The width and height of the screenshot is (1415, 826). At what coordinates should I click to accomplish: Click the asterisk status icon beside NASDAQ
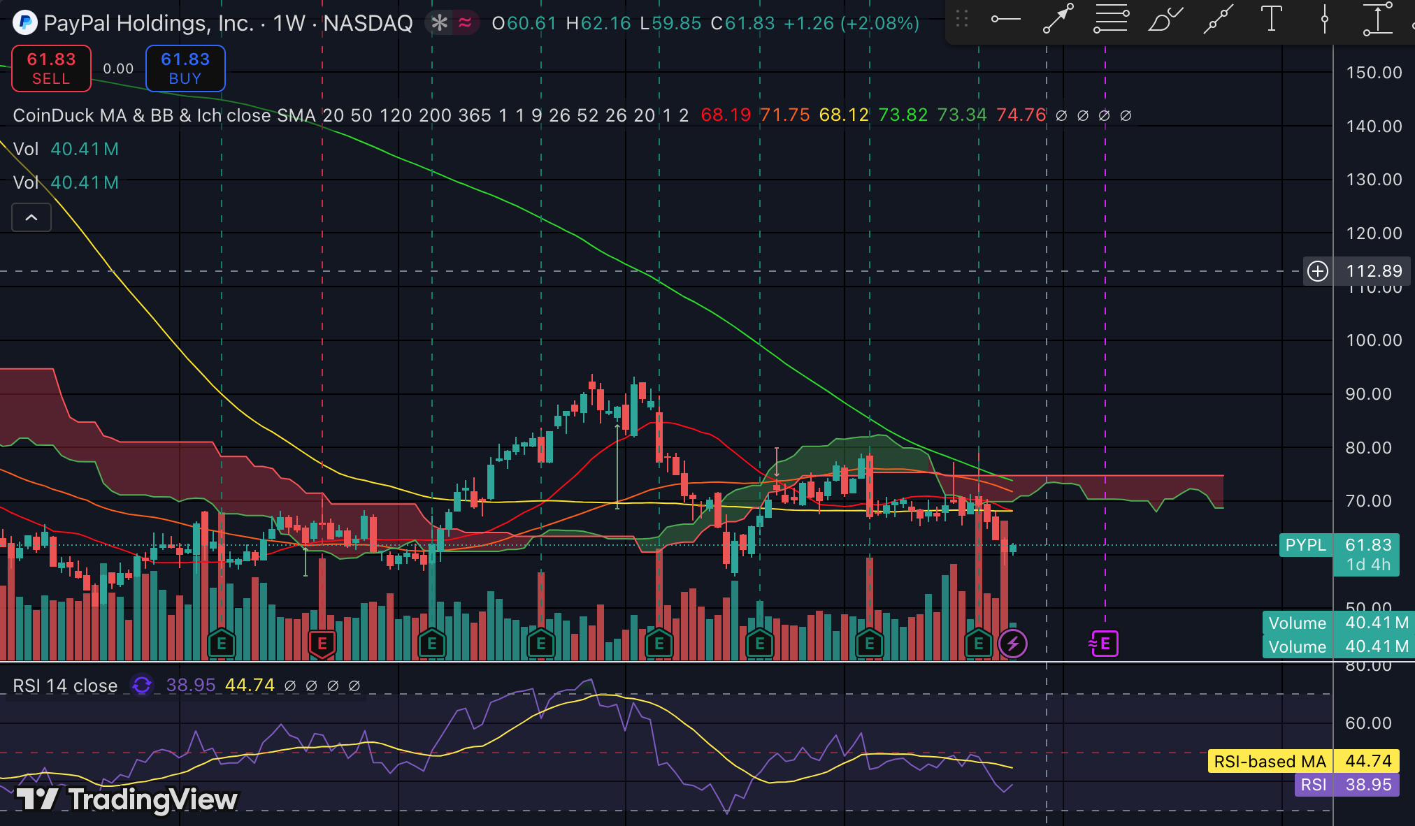pyautogui.click(x=439, y=23)
